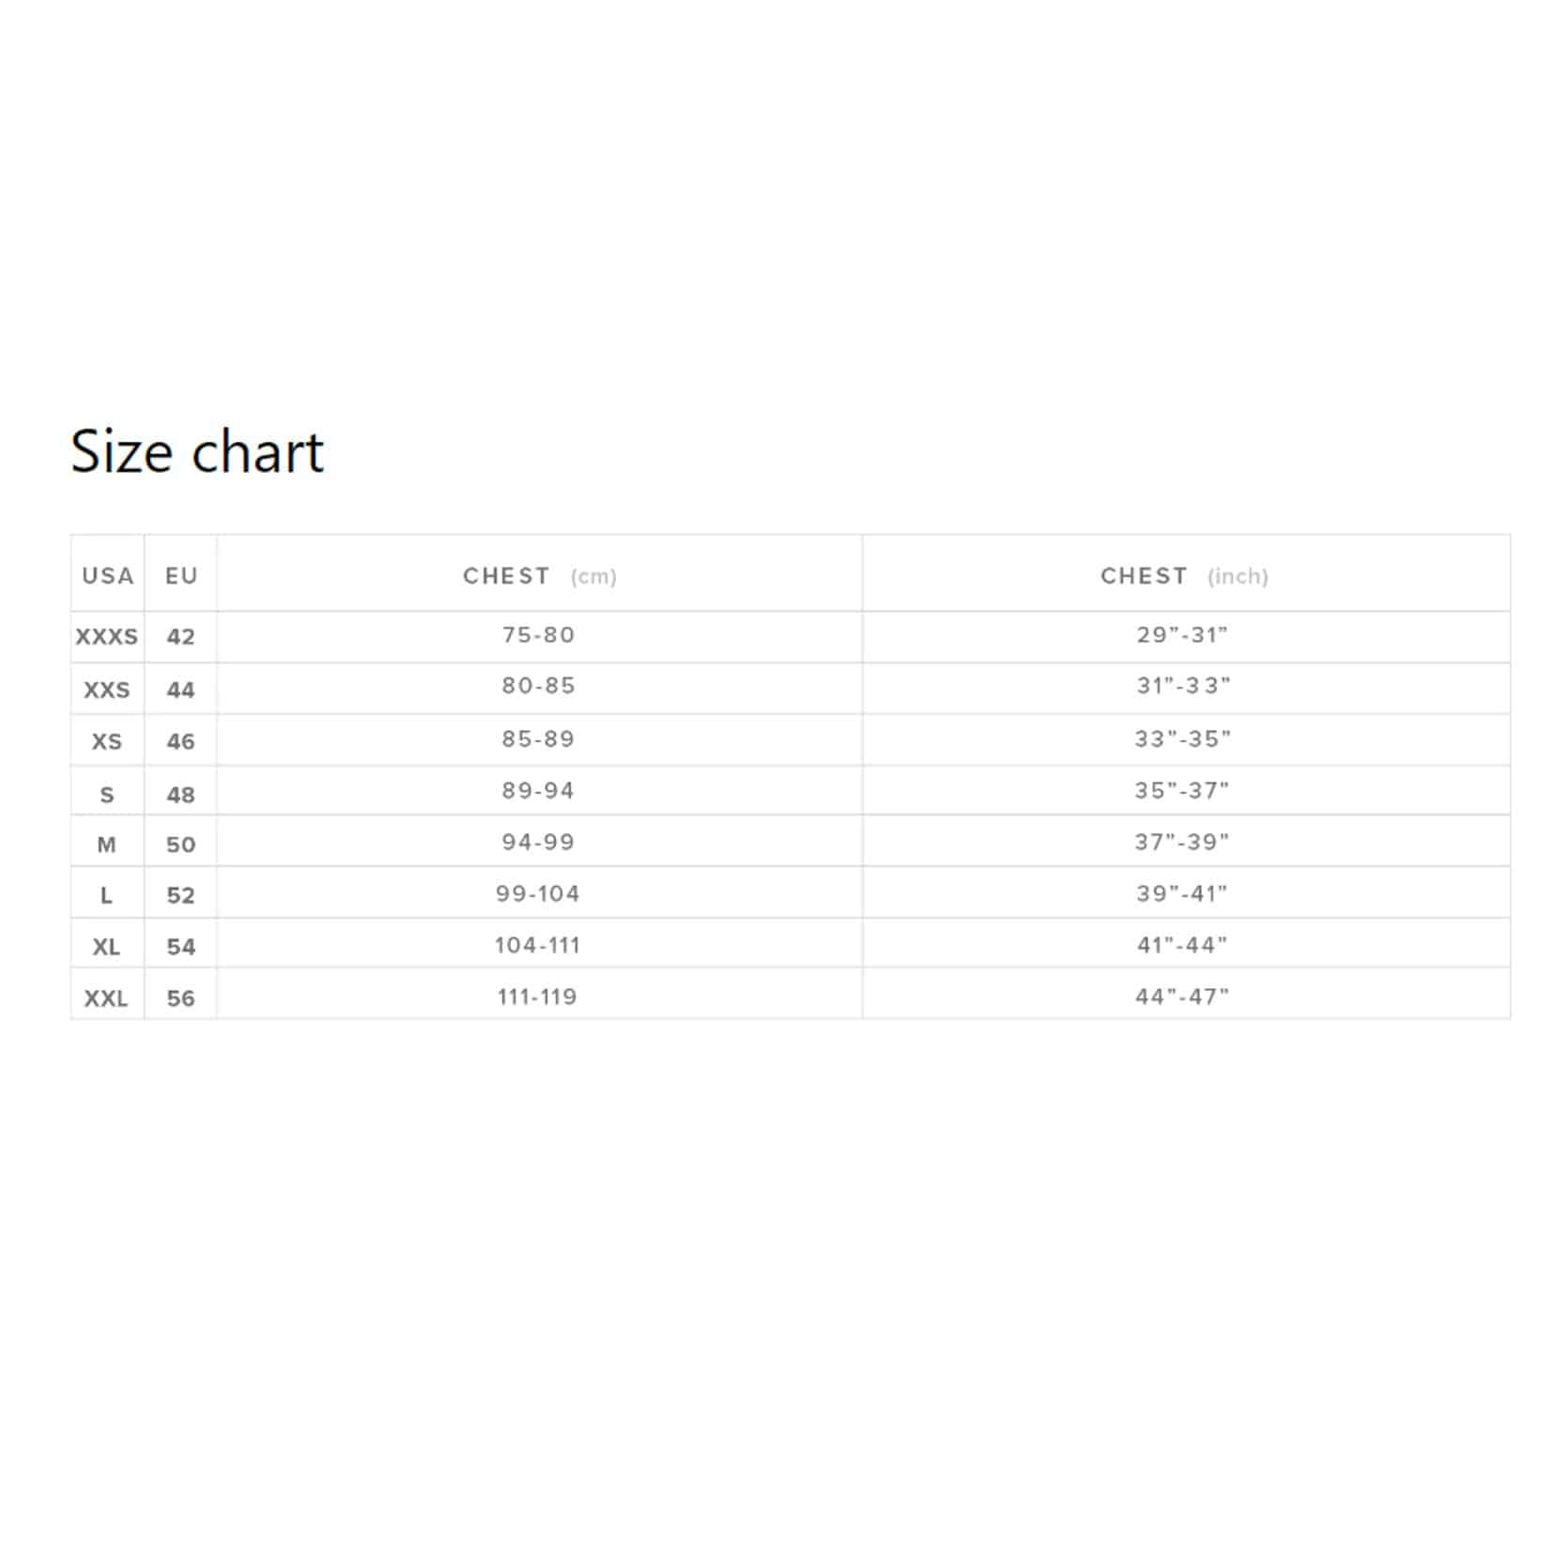Click the 111-119 chest cm value
Screen dimensions: 1552x1552
pyautogui.click(x=537, y=997)
